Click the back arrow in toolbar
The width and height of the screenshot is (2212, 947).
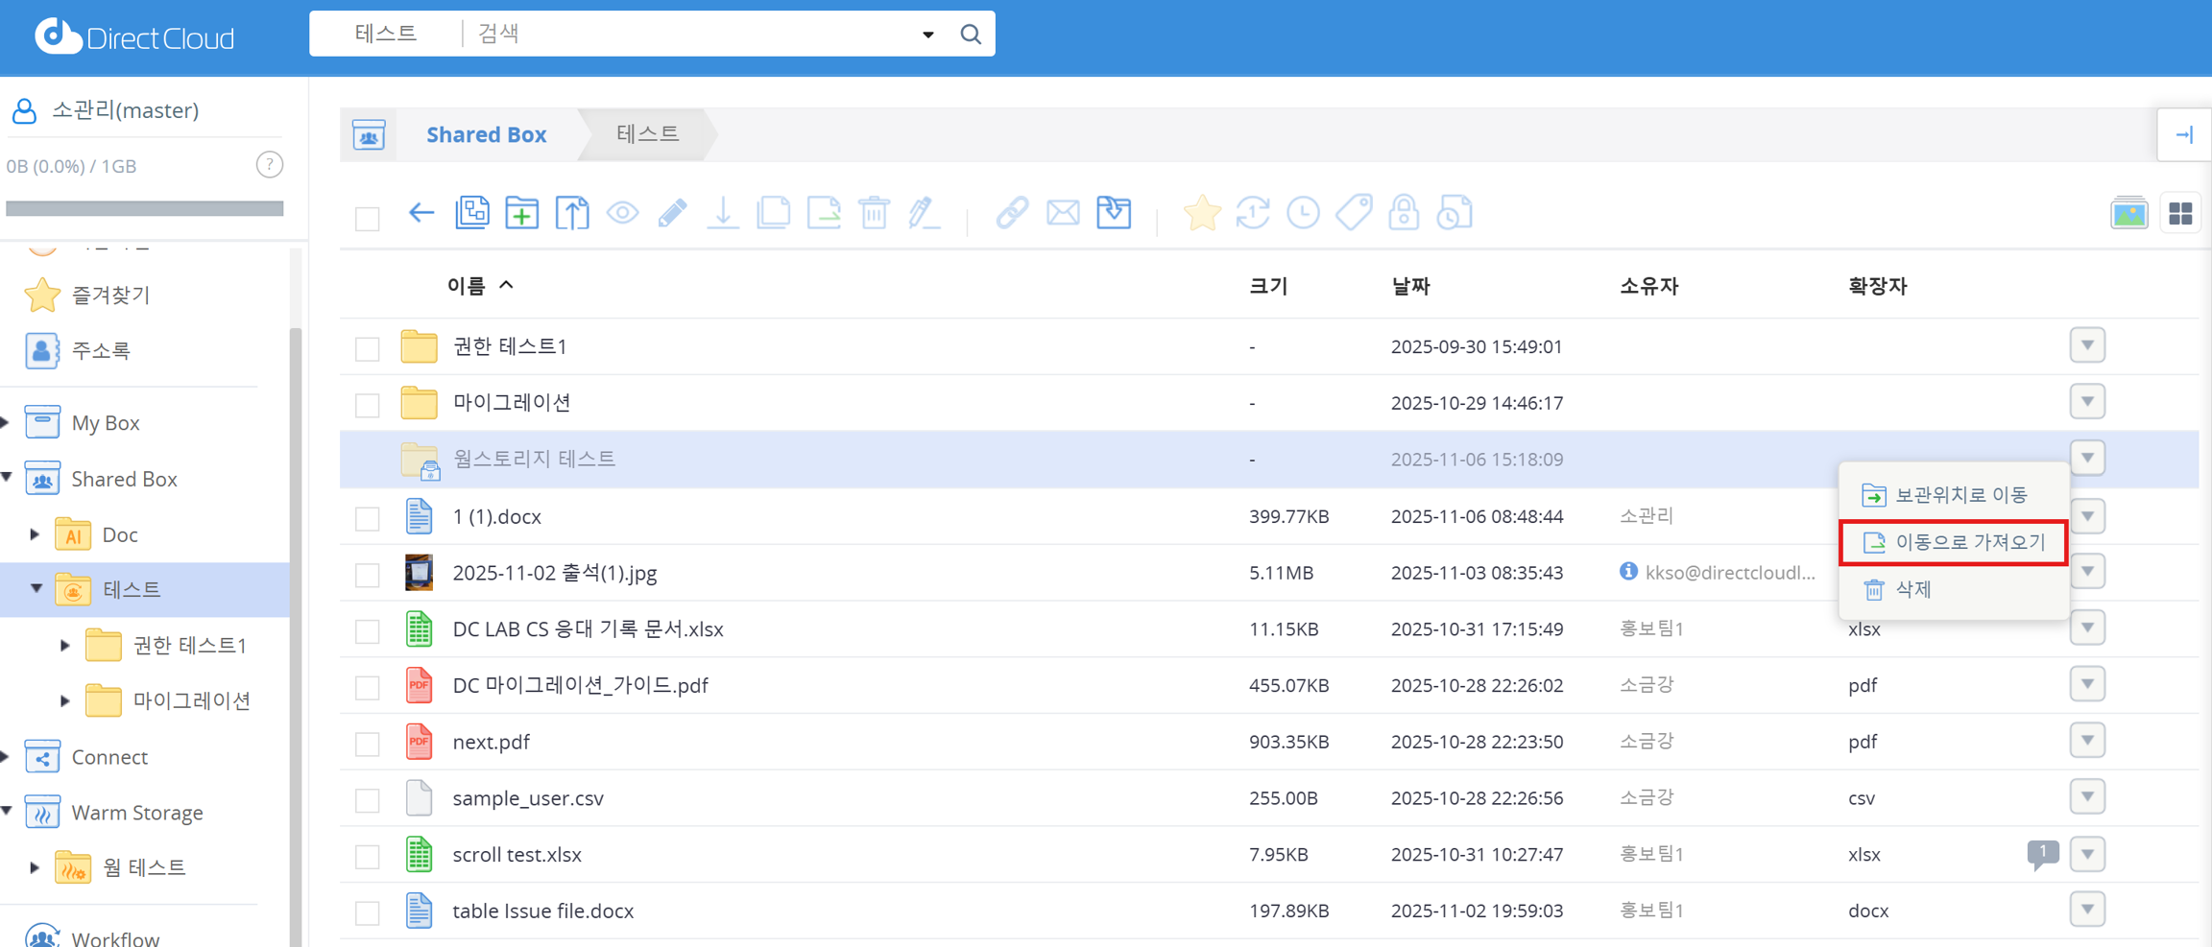(421, 213)
